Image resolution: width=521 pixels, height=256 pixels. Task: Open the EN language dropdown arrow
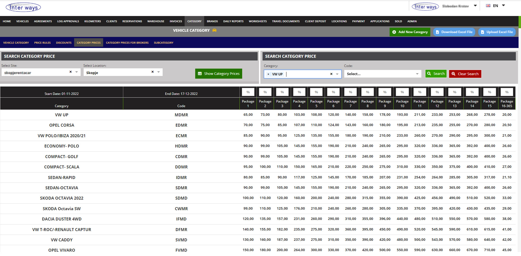tap(503, 5)
